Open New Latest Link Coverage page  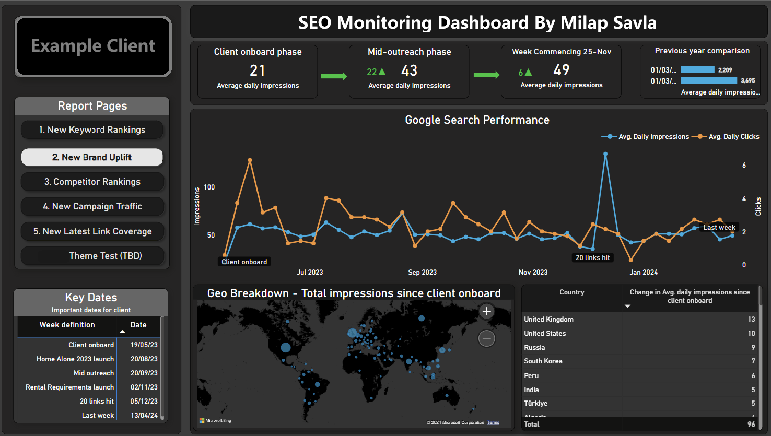(92, 231)
